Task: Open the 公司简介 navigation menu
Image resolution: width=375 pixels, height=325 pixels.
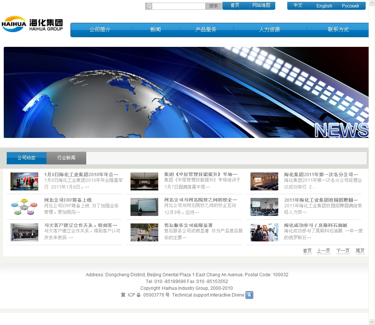Action: (100, 30)
